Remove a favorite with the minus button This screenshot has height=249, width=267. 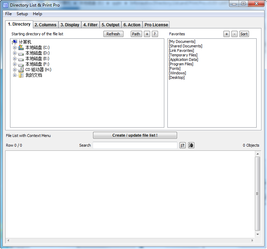(234, 34)
